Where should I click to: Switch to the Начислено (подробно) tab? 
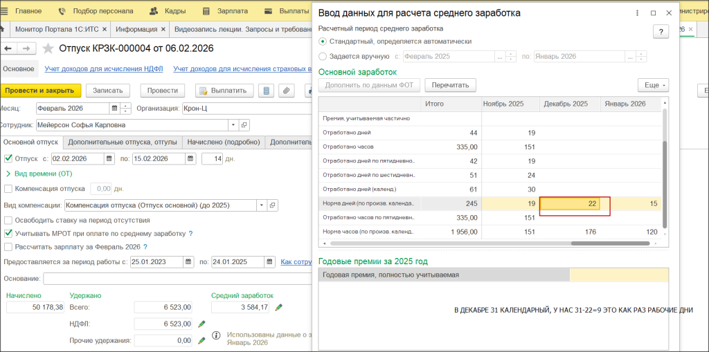pyautogui.click(x=223, y=142)
